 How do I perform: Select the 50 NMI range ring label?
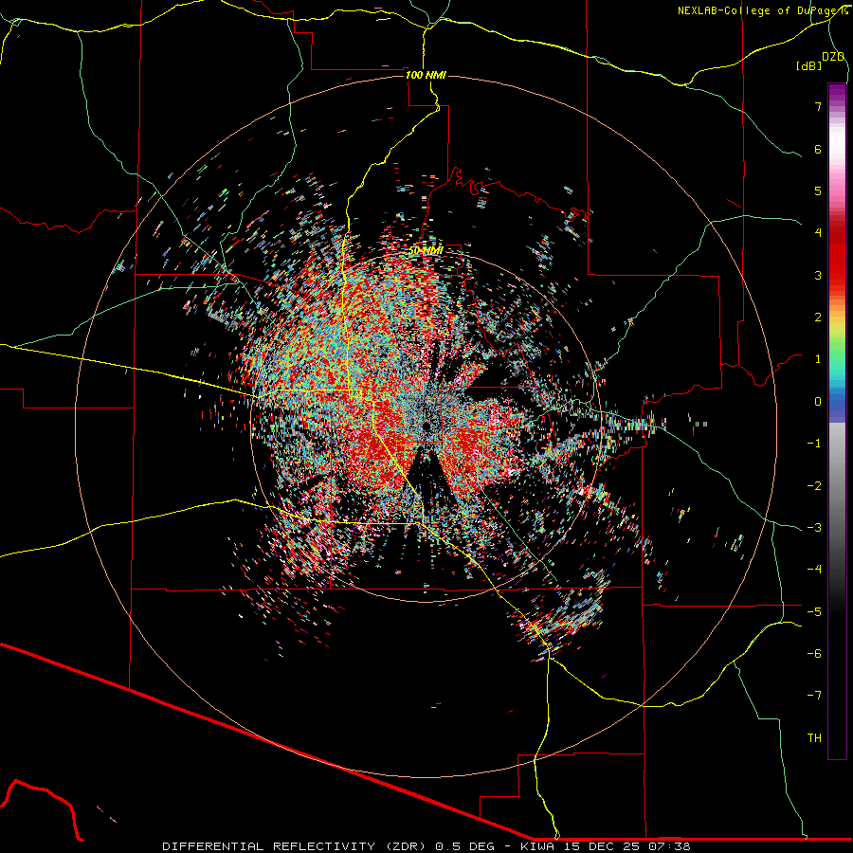(x=426, y=251)
